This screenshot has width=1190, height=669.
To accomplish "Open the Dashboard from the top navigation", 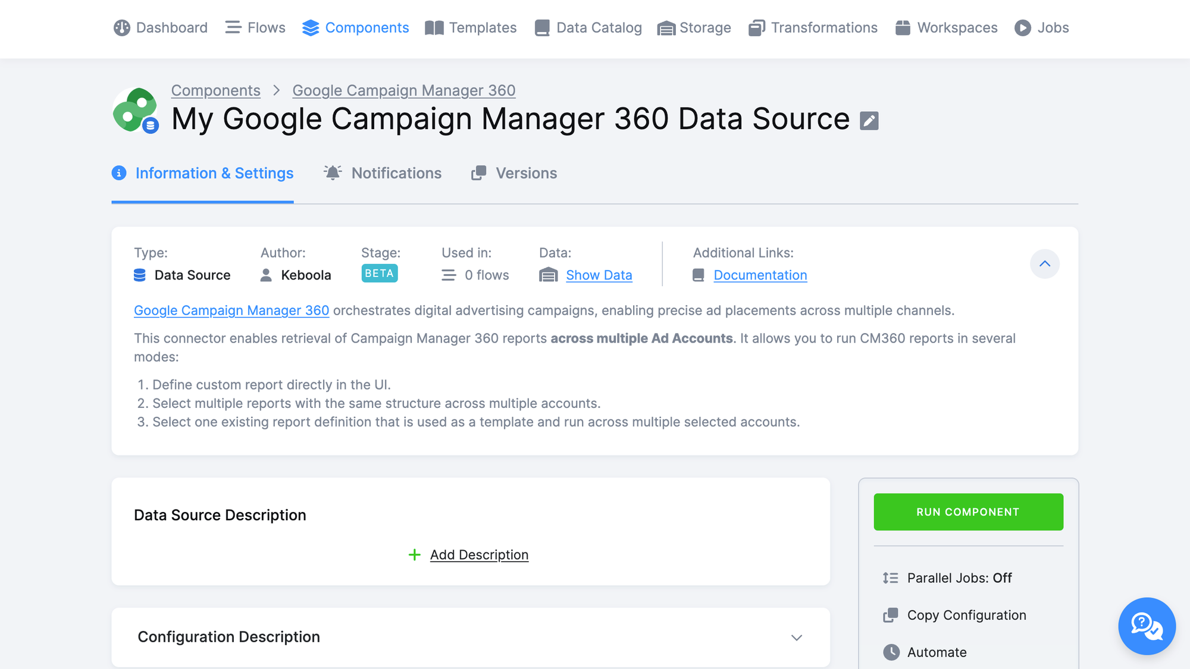I will (160, 27).
